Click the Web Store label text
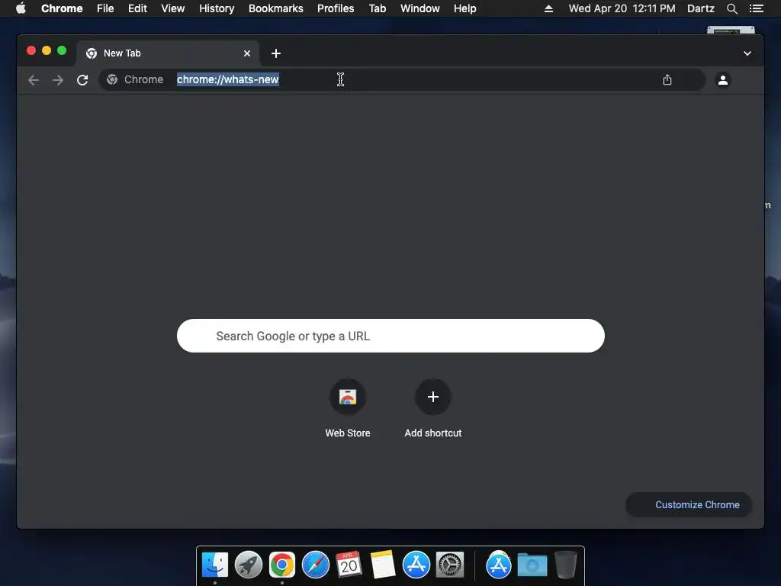Viewport: 781px width, 586px height. tap(348, 433)
